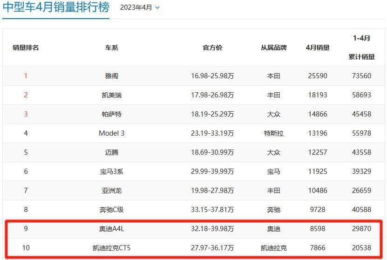Open the 亚洲龙 car series link
This screenshot has height=260, width=387.
[112, 191]
